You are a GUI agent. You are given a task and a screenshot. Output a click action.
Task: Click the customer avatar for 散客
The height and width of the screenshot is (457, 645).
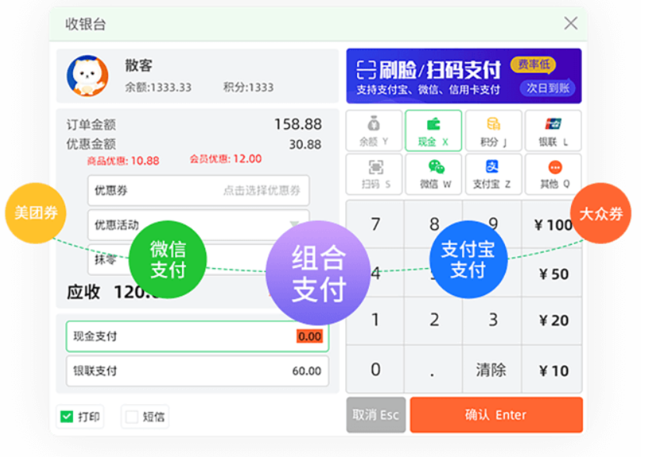pos(88,76)
